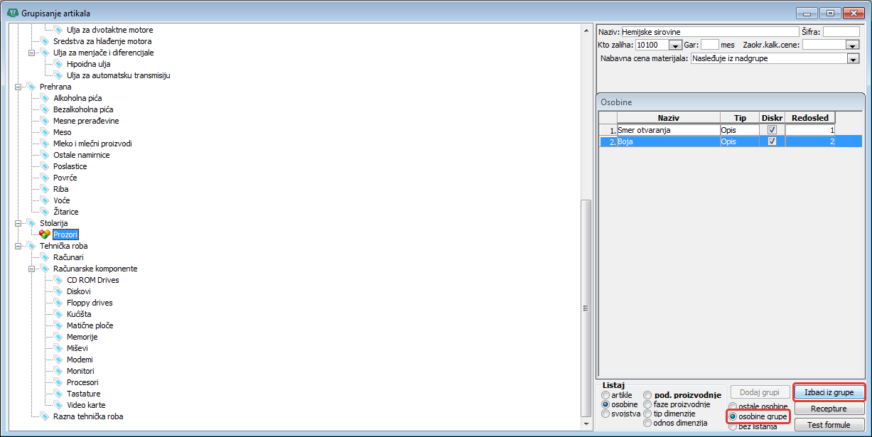Click the tag icon beside Monitori

tap(58, 371)
